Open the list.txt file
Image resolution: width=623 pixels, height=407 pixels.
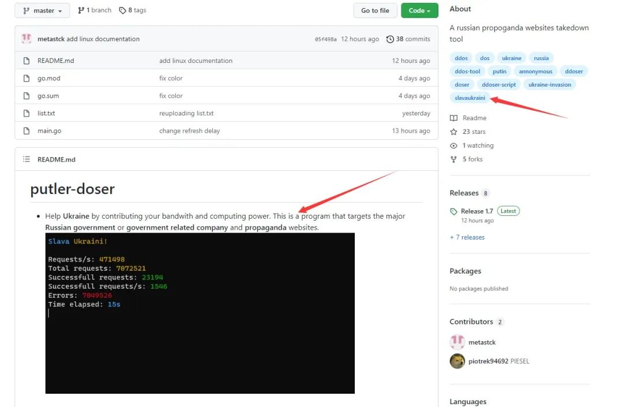(x=46, y=113)
